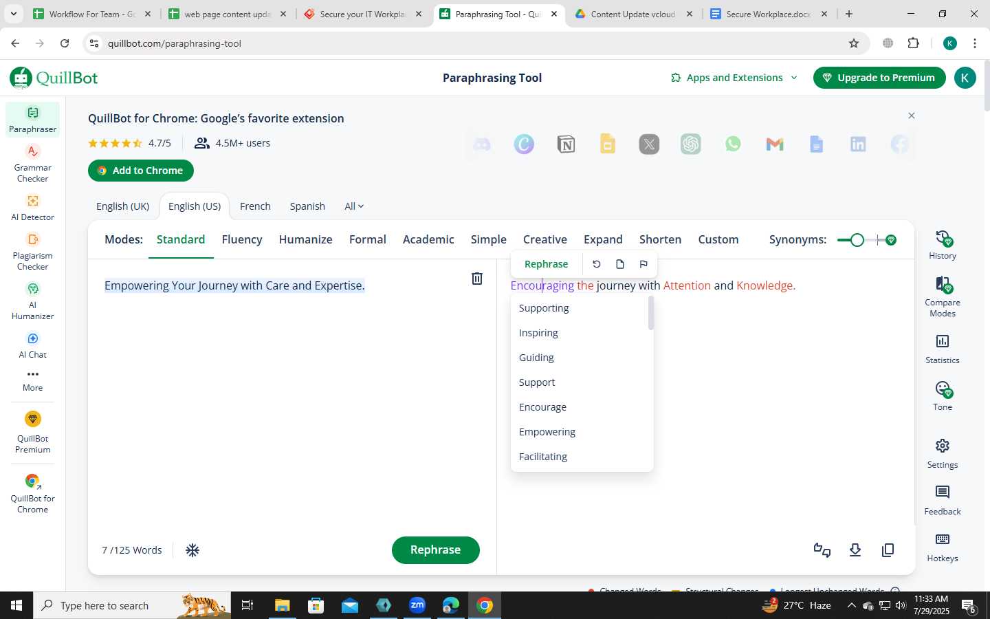Open the user account avatar menu
This screenshot has width=990, height=619.
(x=965, y=78)
